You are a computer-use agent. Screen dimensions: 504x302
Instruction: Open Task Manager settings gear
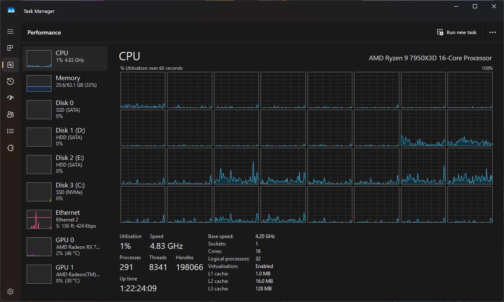click(10, 292)
